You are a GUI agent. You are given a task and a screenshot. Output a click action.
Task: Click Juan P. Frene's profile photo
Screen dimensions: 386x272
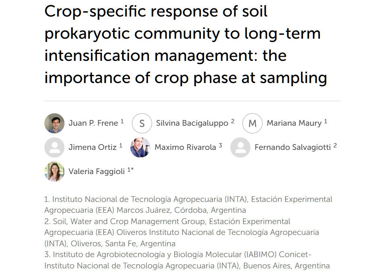(54, 123)
